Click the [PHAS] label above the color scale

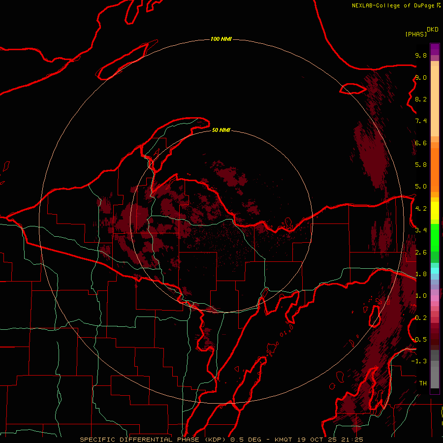[416, 34]
